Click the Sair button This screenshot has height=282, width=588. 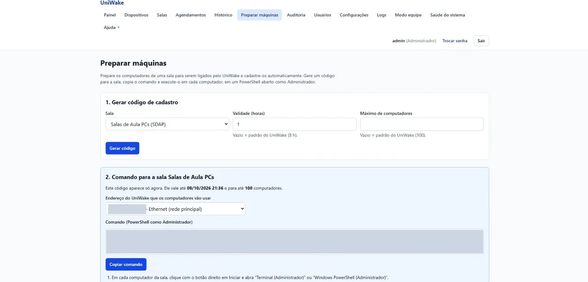481,41
